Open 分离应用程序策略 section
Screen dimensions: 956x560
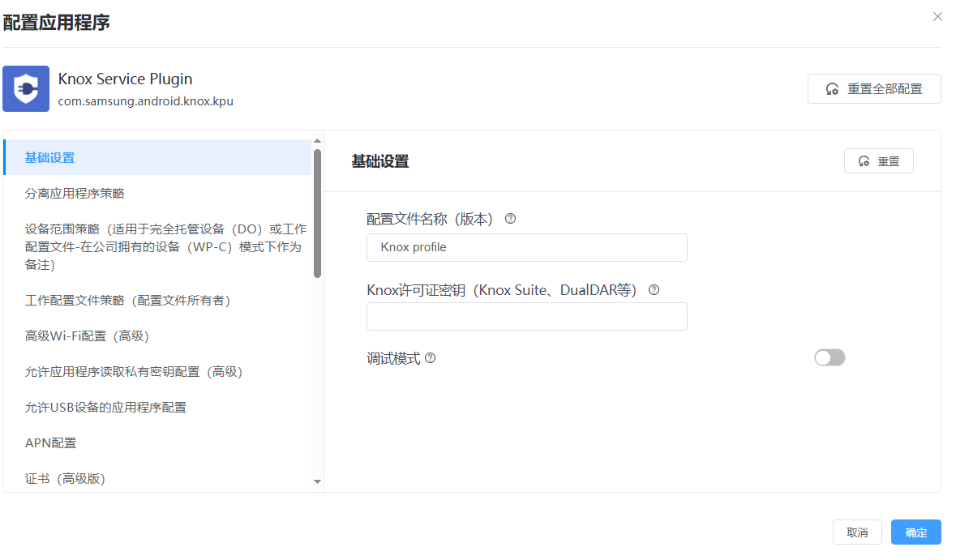(157, 193)
